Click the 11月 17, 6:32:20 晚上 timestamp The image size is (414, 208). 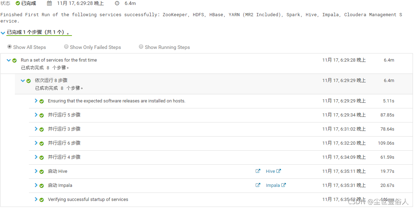pyautogui.click(x=344, y=143)
